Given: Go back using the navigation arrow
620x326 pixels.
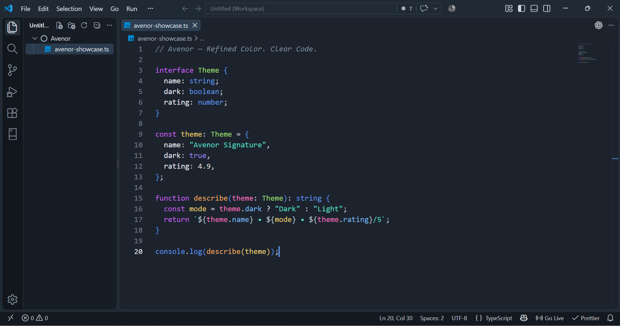Looking at the screenshot, I should pos(185,9).
